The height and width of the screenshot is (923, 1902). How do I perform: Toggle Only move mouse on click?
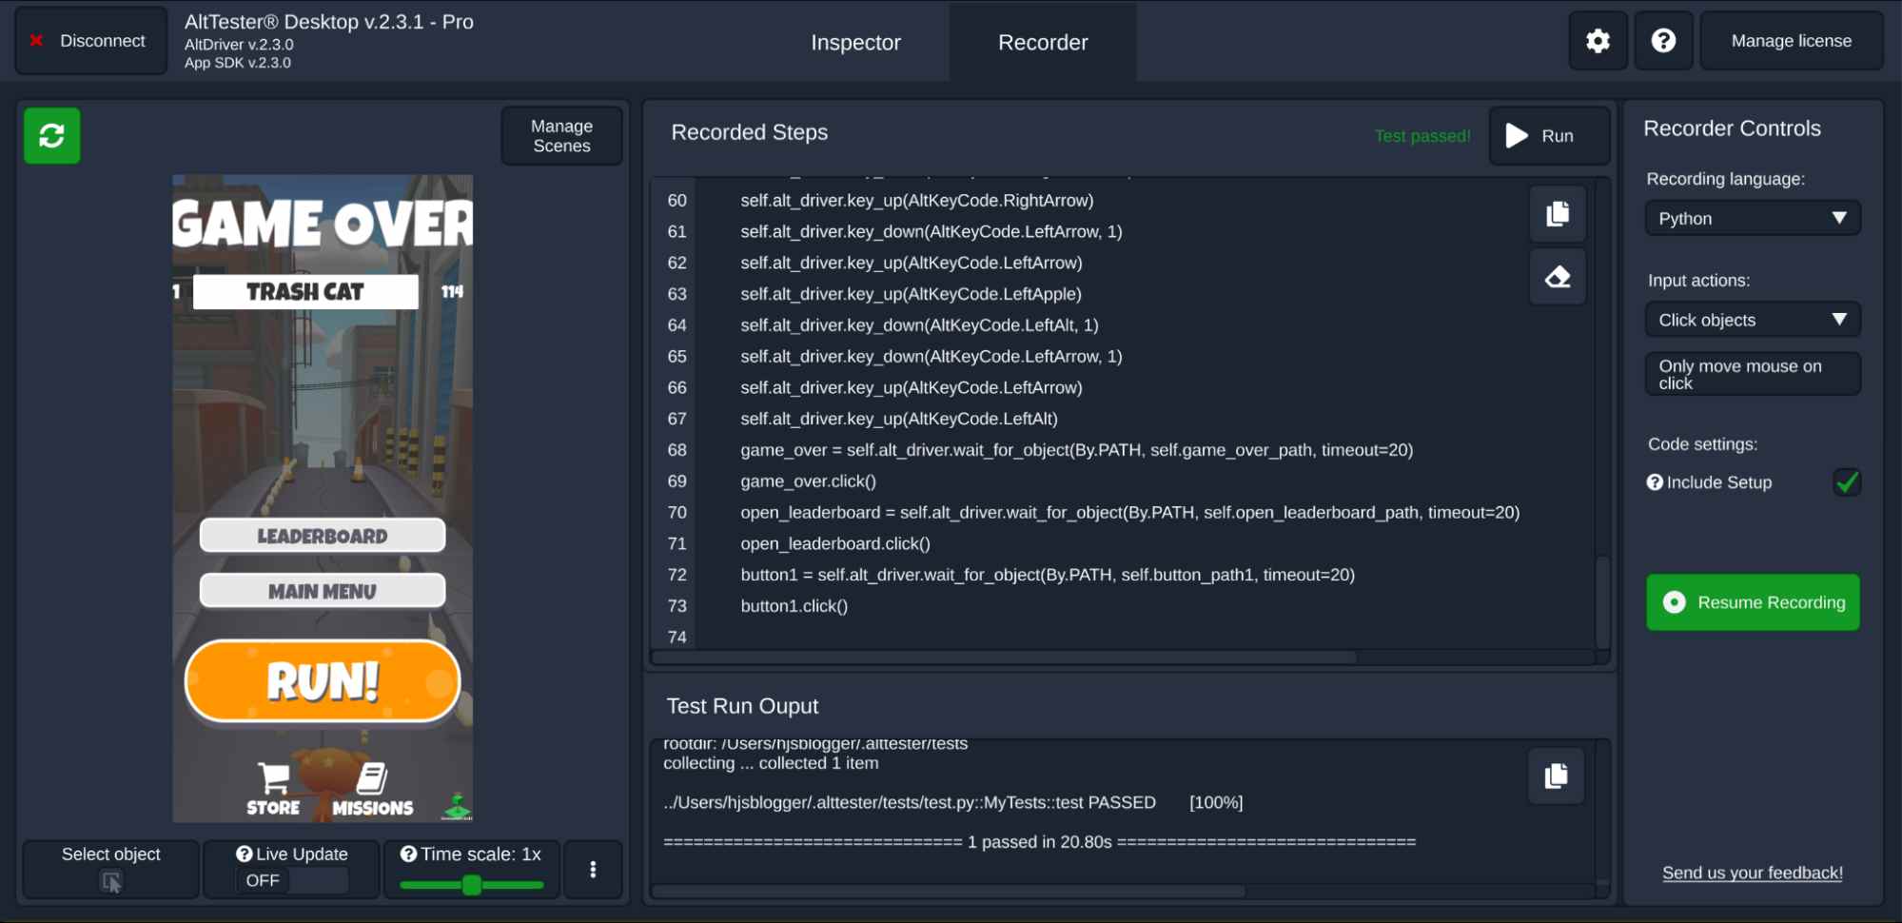tap(1753, 374)
